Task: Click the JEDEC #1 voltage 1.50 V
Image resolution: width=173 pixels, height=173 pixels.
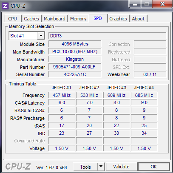Action: 62,148
